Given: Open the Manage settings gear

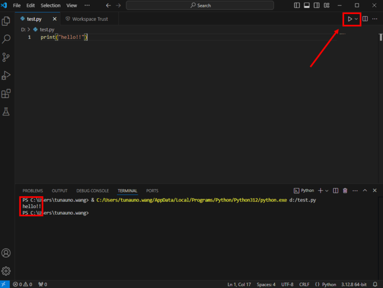Looking at the screenshot, I should point(6,271).
